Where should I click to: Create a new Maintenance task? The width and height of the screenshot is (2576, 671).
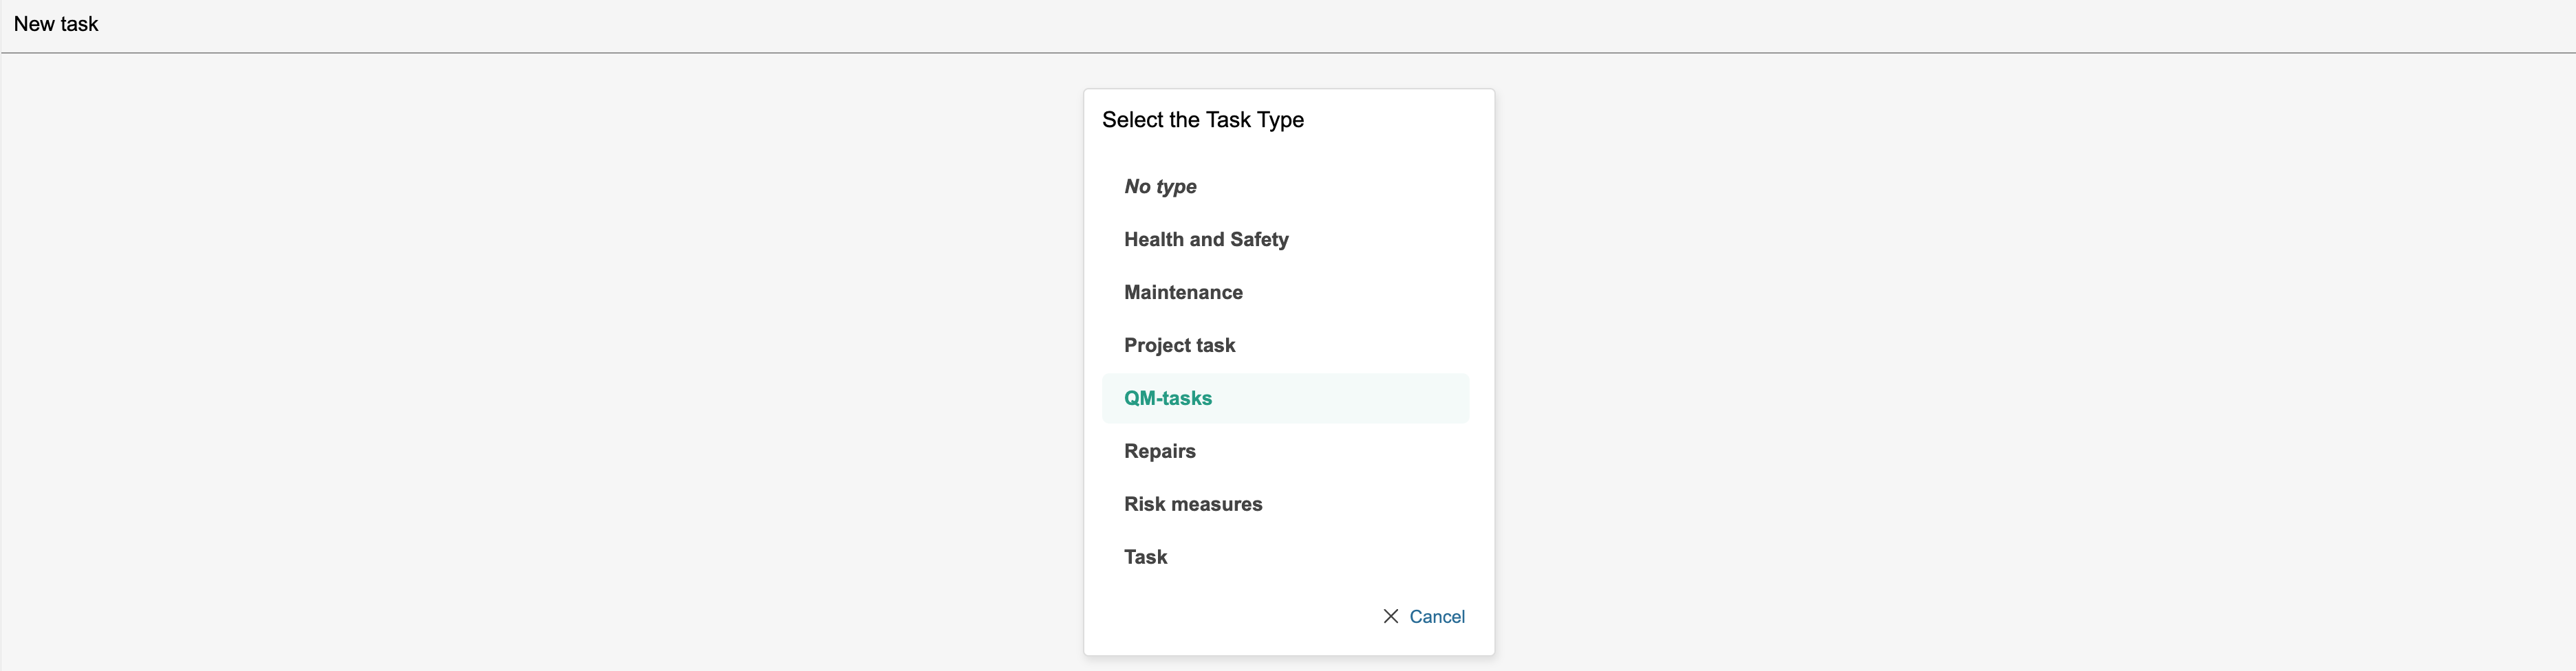[1183, 293]
